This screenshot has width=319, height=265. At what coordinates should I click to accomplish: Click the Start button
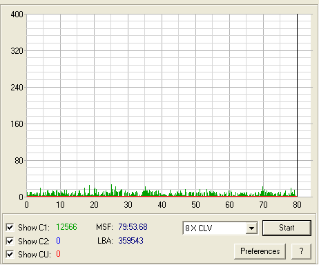(287, 228)
